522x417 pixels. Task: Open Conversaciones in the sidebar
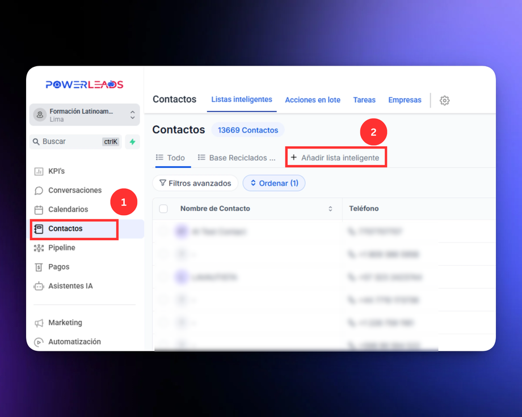(x=85, y=190)
